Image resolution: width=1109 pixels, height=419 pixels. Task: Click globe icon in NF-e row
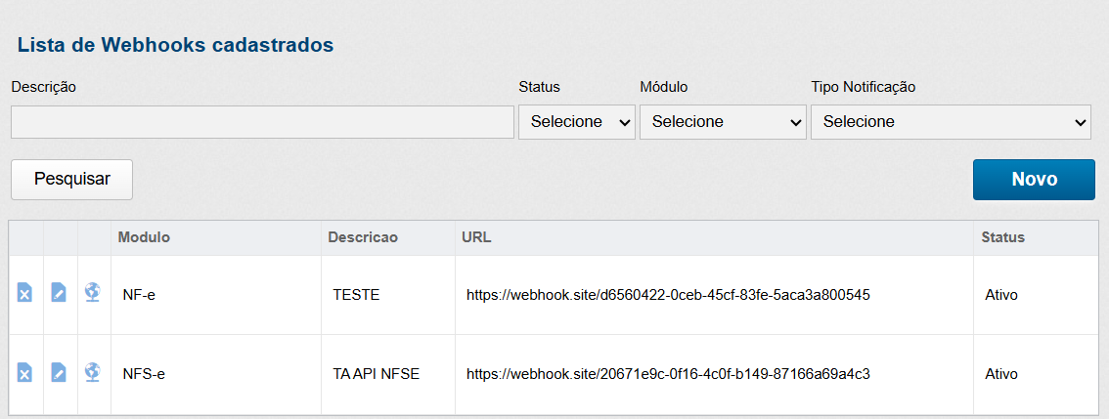click(x=93, y=293)
